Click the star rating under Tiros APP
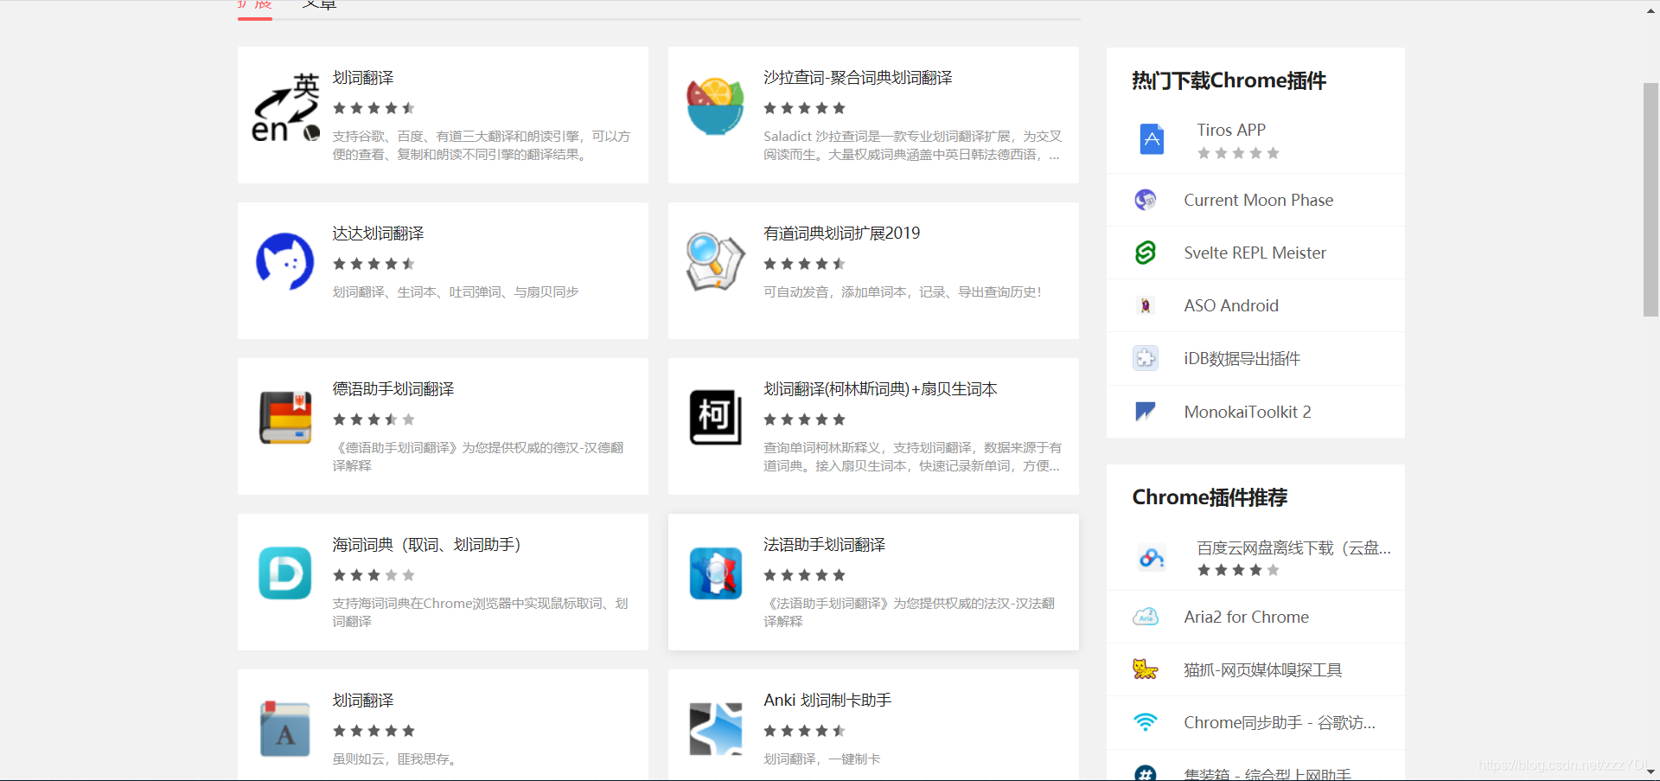This screenshot has height=781, width=1660. [x=1238, y=153]
